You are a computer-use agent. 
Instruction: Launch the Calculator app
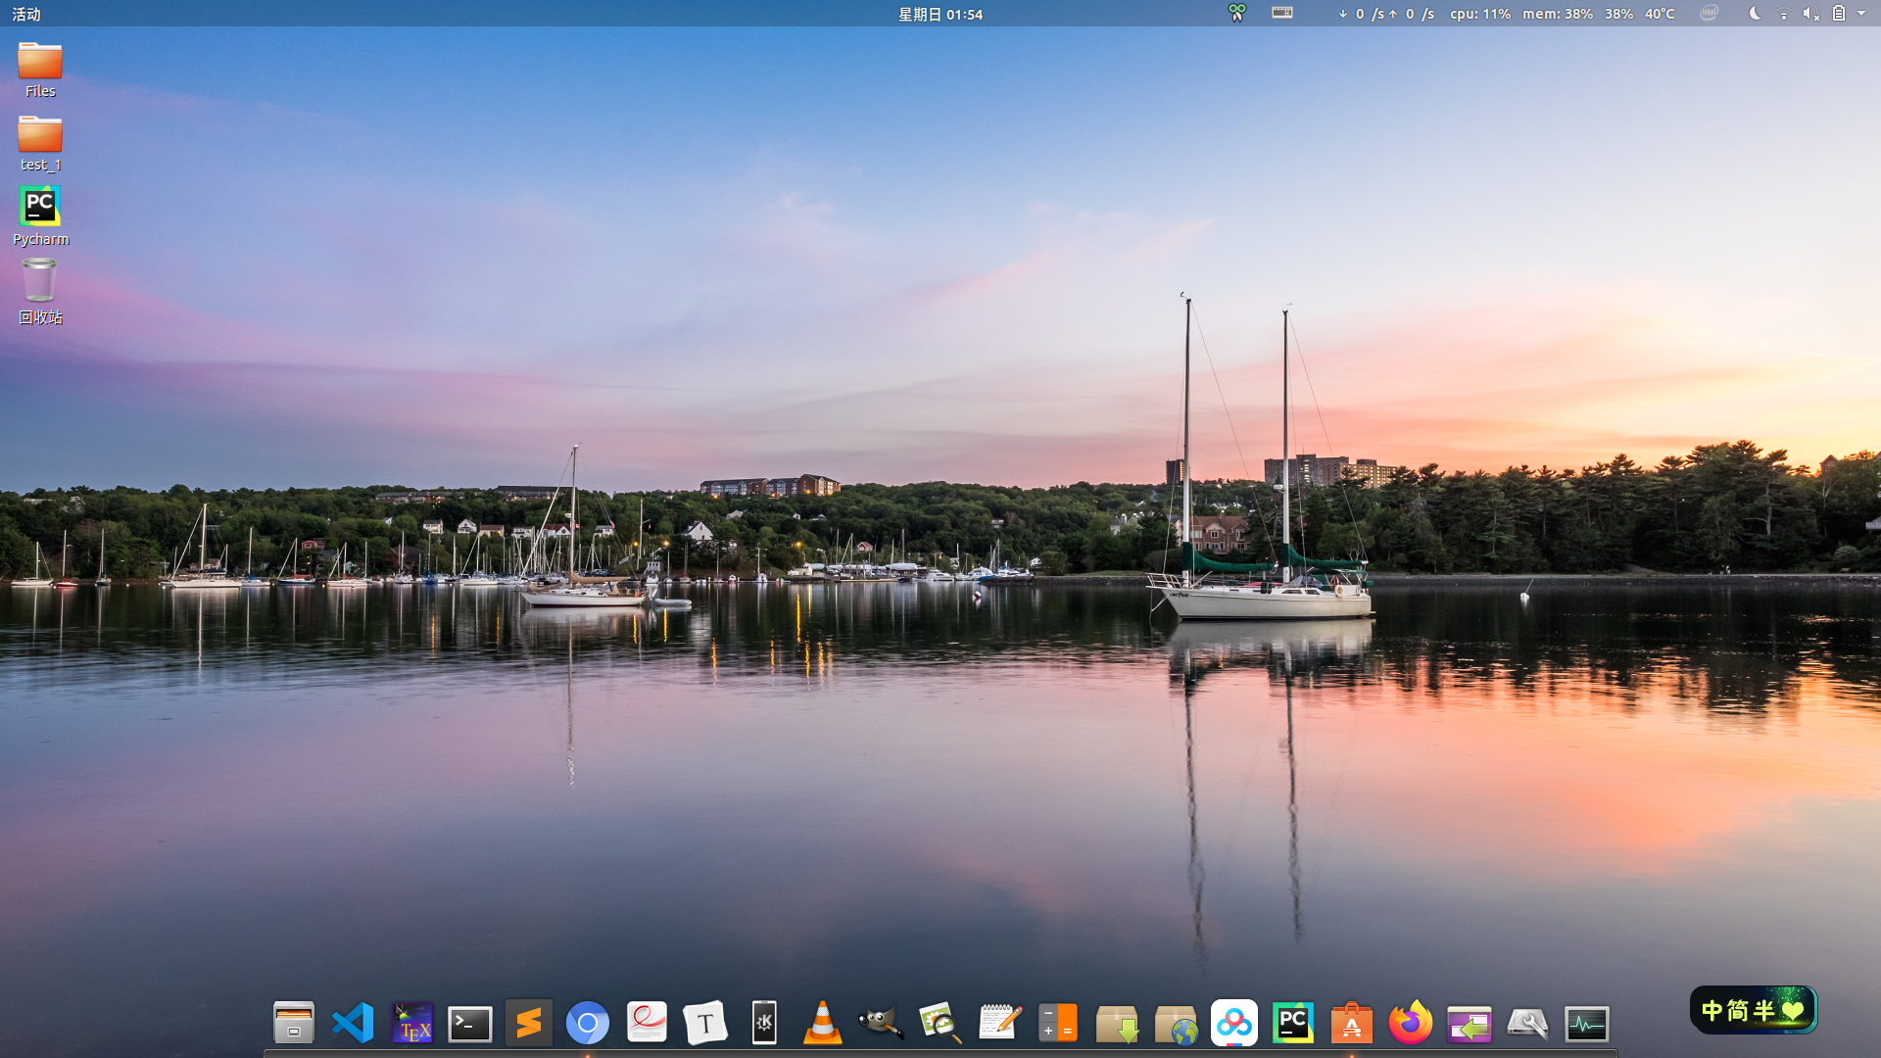point(1058,1024)
